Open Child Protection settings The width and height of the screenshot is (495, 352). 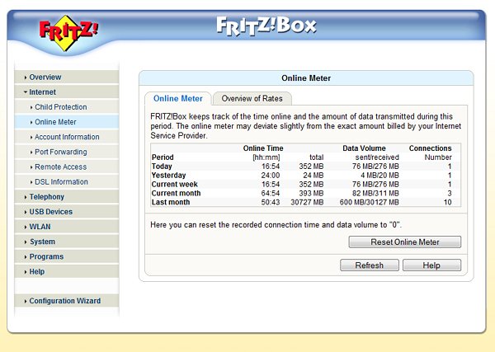tap(60, 107)
